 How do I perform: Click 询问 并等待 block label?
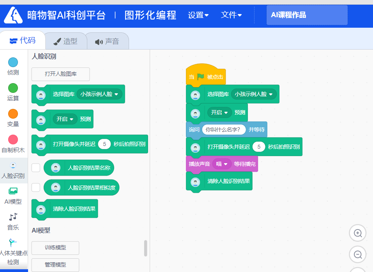pyautogui.click(x=226, y=130)
